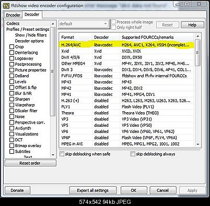Enable the DCT checkbox

tap(11, 140)
